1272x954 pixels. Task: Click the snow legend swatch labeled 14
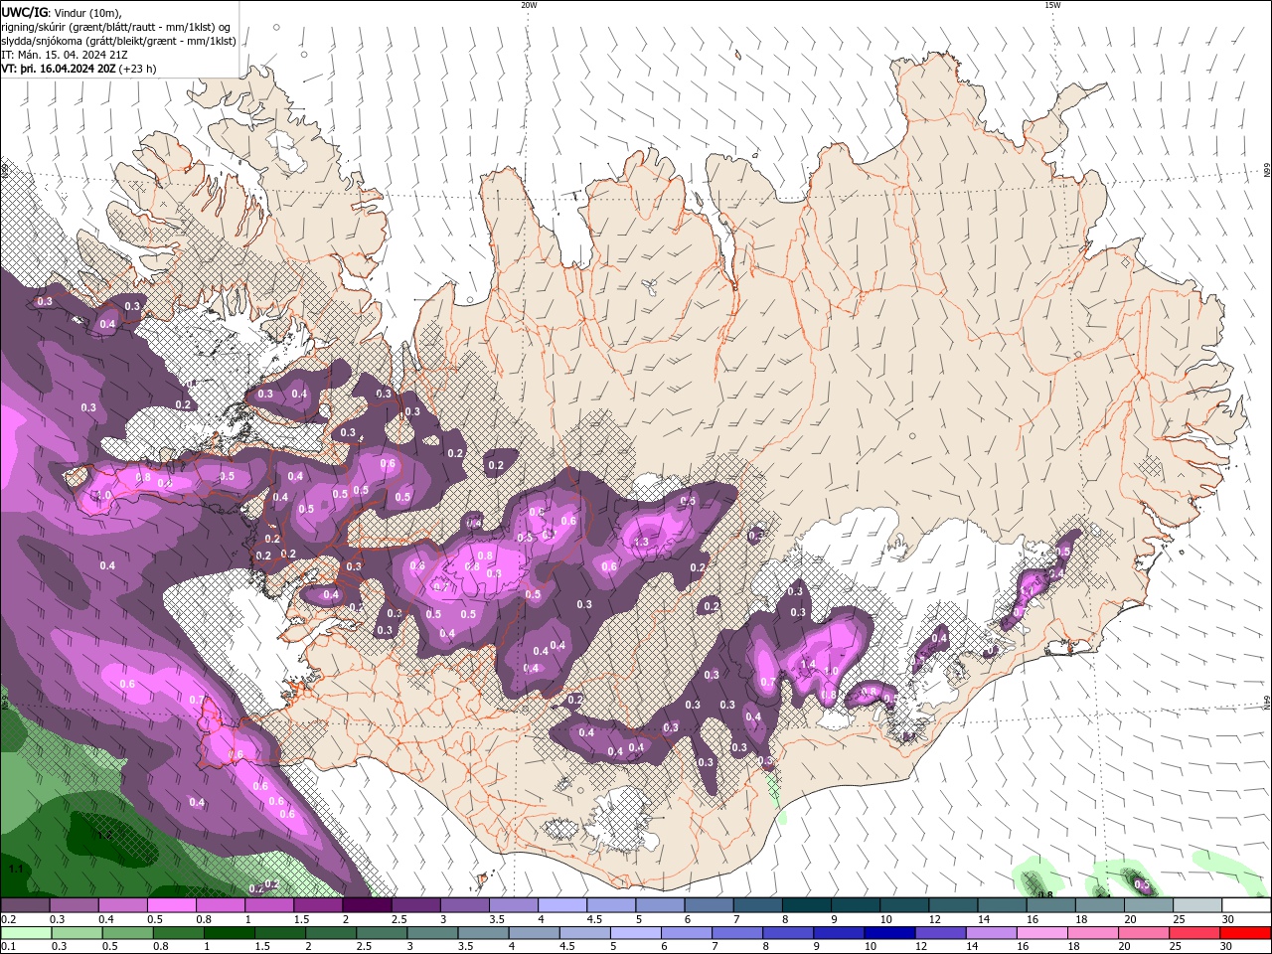[1000, 905]
